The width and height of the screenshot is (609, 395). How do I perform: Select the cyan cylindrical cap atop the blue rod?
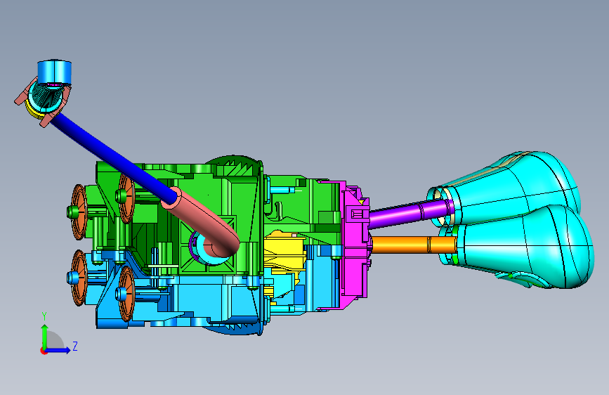coord(54,72)
